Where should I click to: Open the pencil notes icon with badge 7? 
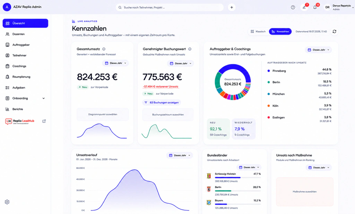coord(304,7)
